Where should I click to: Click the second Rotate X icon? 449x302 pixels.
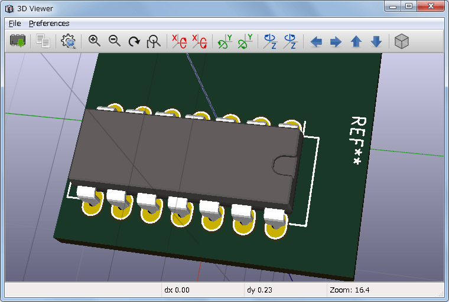[200, 41]
